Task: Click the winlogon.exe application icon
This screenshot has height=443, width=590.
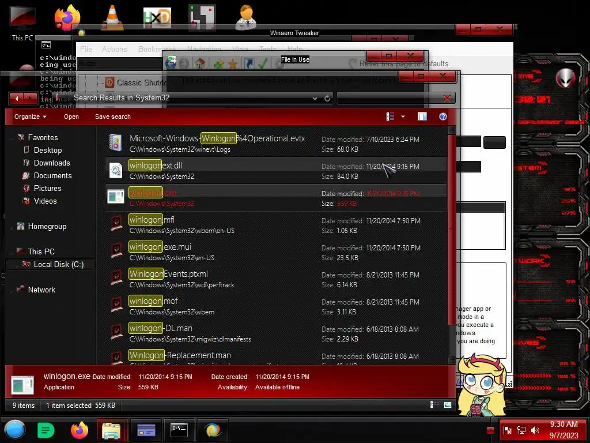Action: tap(116, 197)
